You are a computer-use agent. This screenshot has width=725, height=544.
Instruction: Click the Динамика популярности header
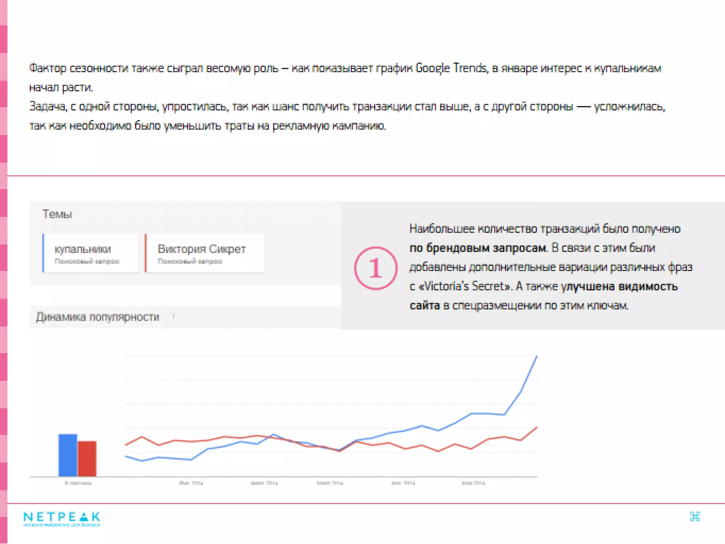point(98,317)
